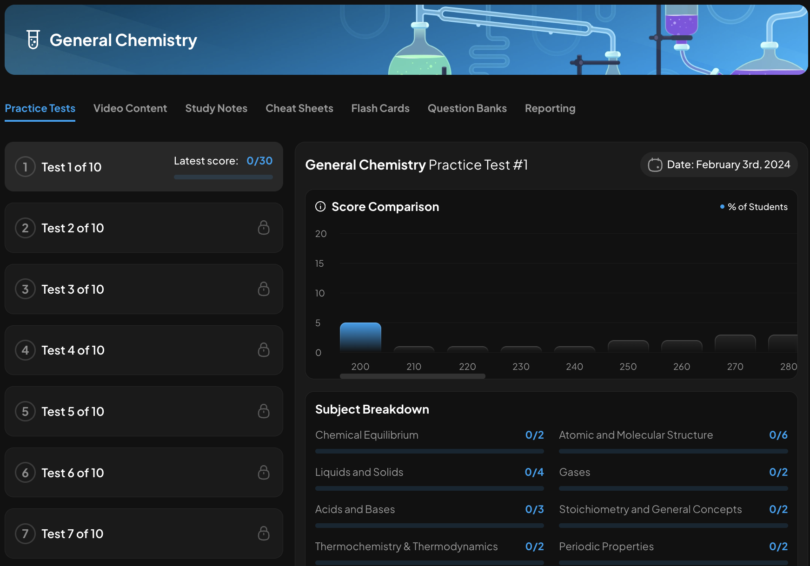Click the lock icon on Test 2 of 10
The width and height of the screenshot is (810, 566).
[x=264, y=228]
